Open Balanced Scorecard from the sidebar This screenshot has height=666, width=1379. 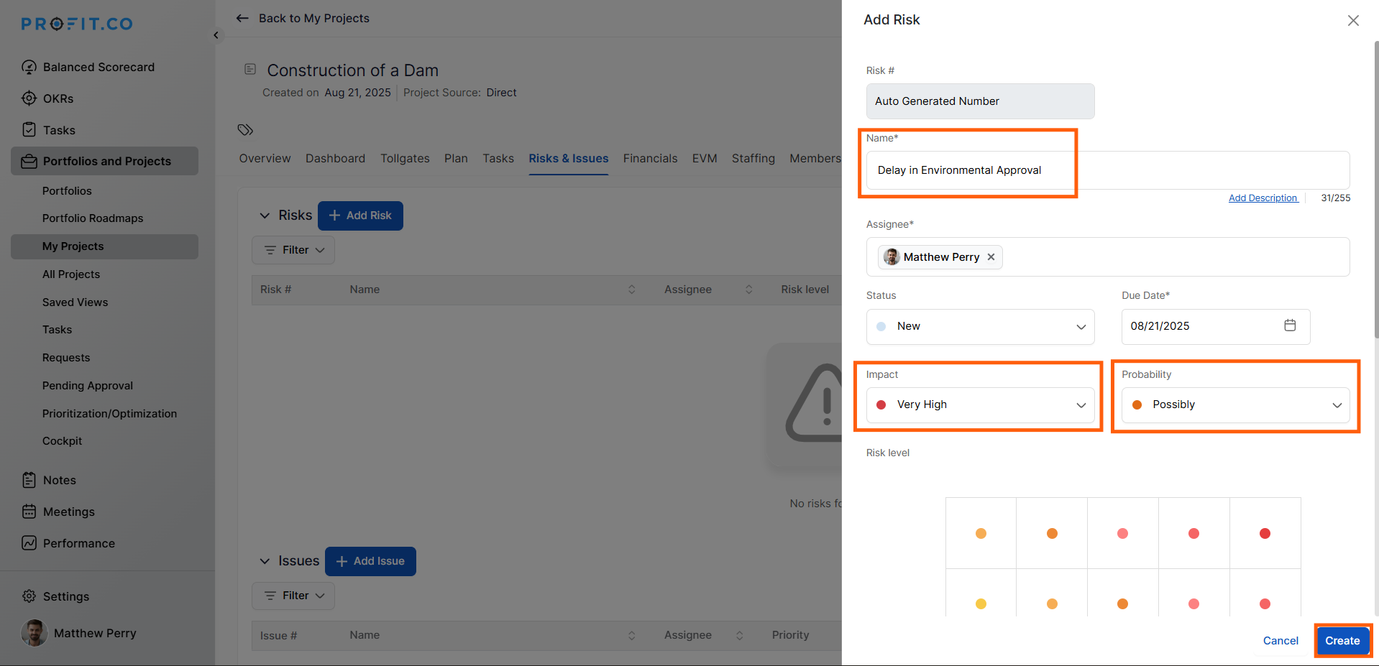98,67
